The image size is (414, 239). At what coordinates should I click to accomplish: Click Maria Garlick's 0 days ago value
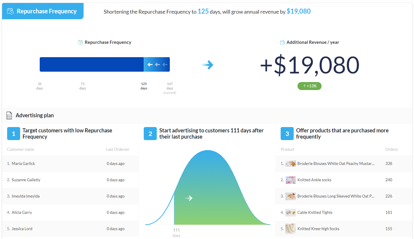click(x=116, y=163)
